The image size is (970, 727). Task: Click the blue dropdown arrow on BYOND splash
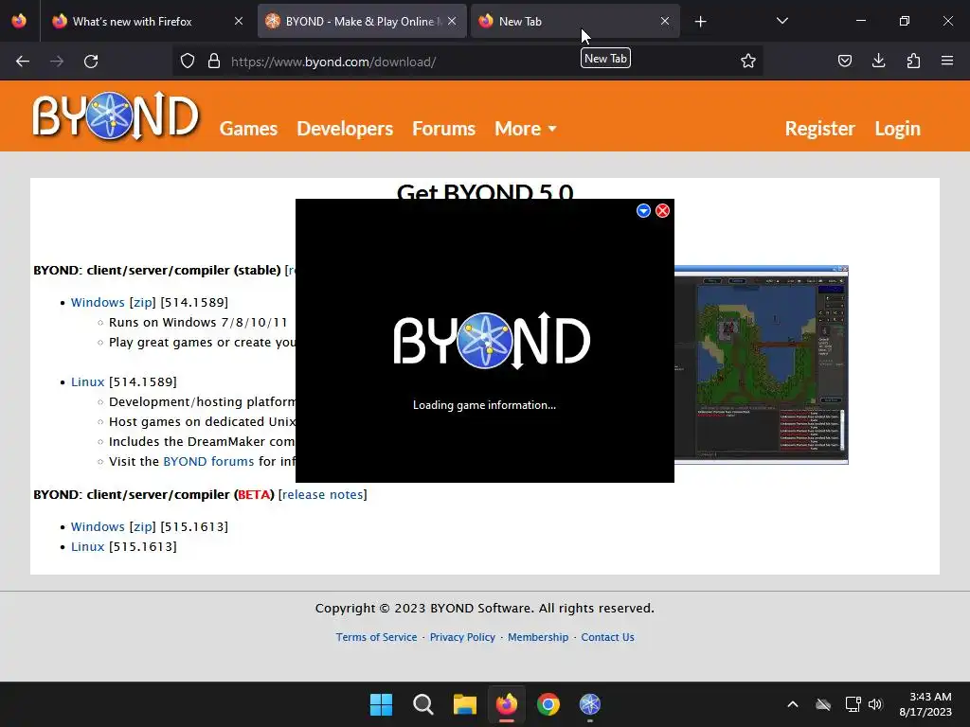643,211
